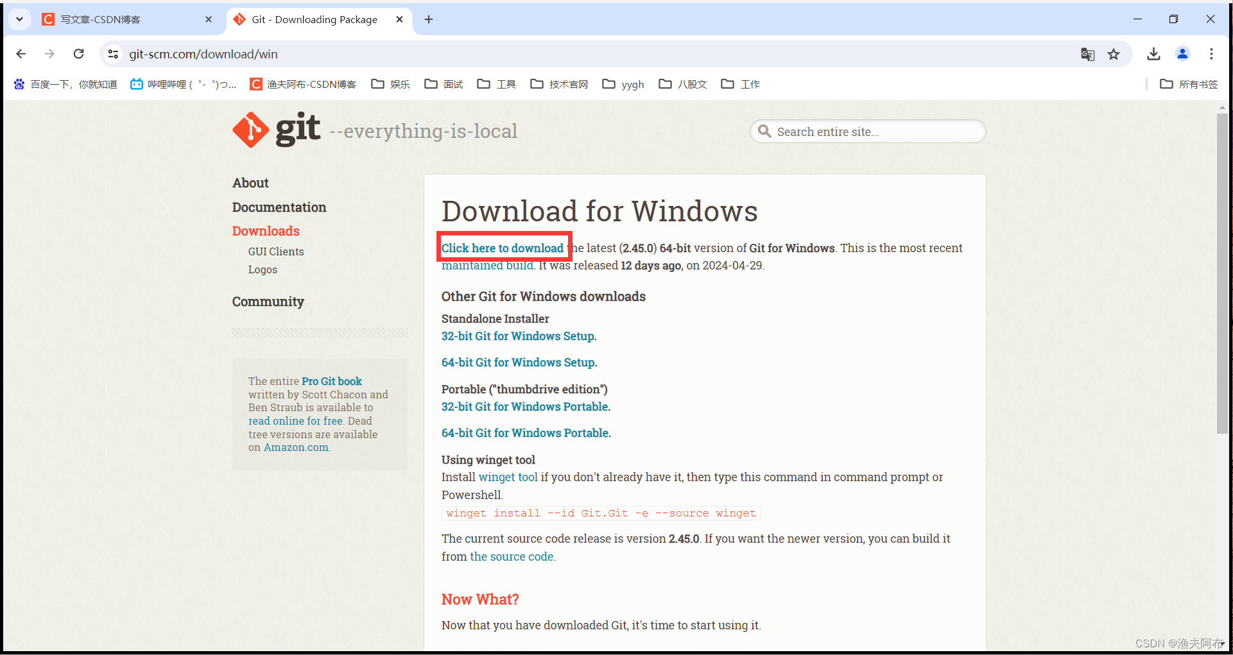Click read online for free link
The image size is (1233, 655).
tap(295, 421)
